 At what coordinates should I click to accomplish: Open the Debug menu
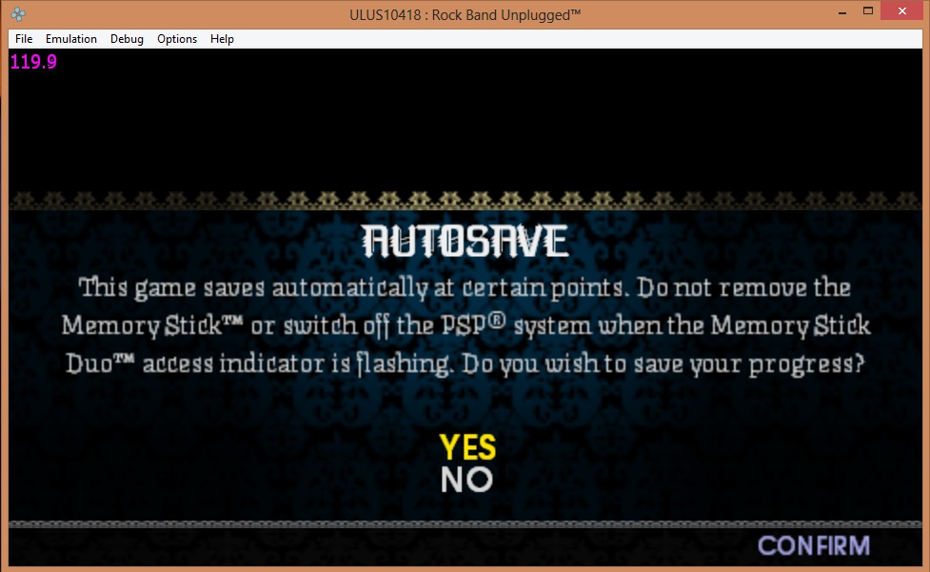[127, 39]
